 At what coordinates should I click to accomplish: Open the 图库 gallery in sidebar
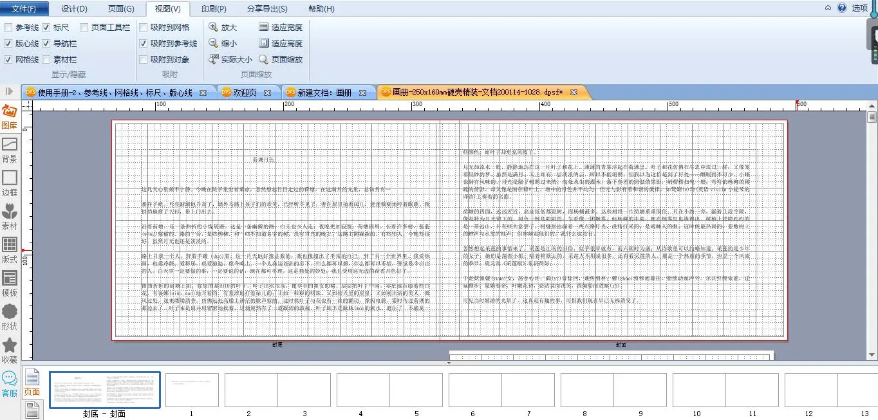[10, 116]
